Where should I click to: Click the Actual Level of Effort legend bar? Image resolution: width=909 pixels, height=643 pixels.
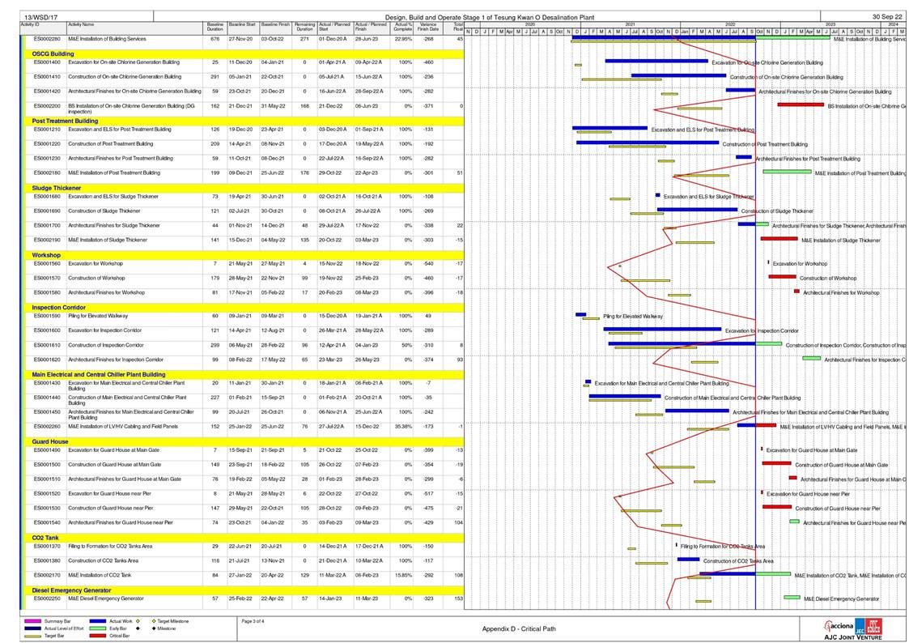[x=33, y=628]
